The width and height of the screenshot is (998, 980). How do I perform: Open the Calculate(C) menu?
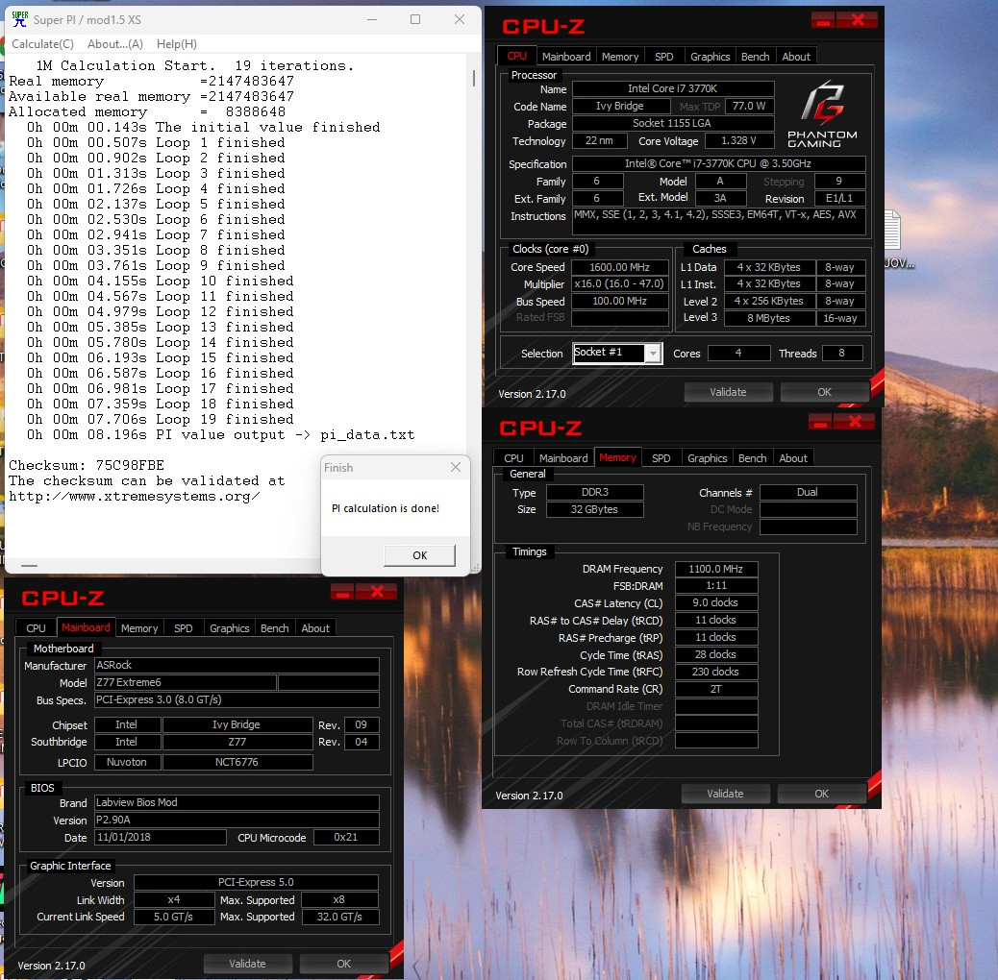point(42,44)
